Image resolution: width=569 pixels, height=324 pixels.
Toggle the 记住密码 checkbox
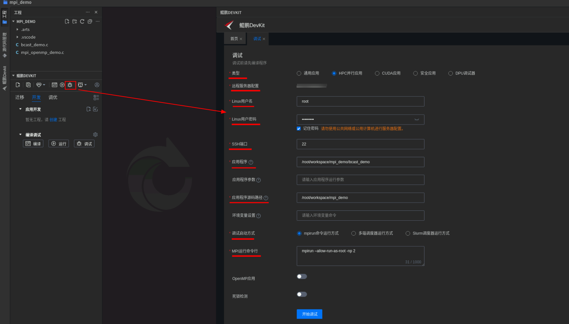click(299, 128)
